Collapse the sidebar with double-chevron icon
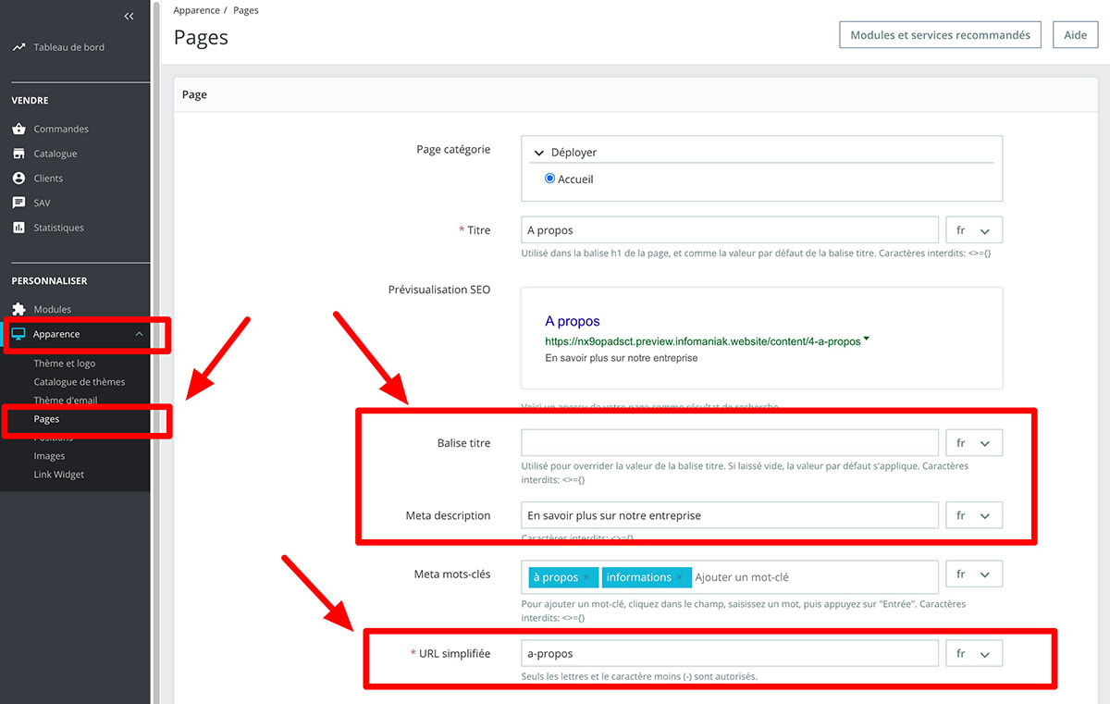The width and height of the screenshot is (1110, 704). pos(129,16)
